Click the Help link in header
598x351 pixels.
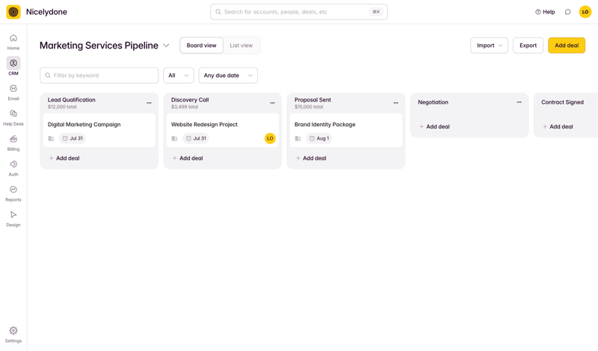point(545,12)
